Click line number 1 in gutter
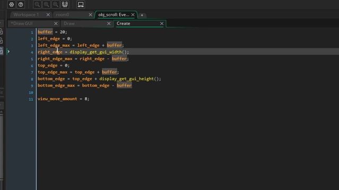 pyautogui.click(x=32, y=32)
